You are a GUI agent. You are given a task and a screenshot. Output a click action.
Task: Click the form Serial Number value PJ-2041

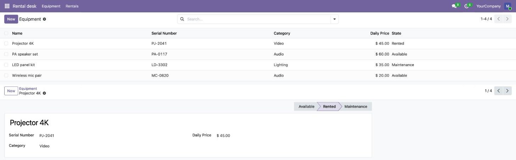click(47, 136)
